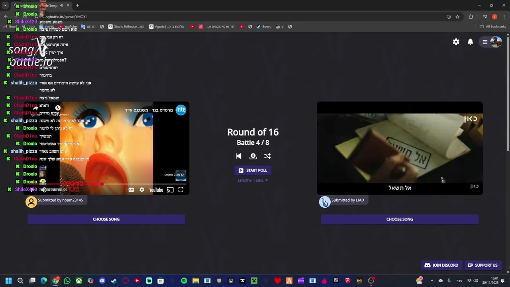Screen dimensions: 510x287
Task: Click the share arrow on YouTube player
Action: 35,108
